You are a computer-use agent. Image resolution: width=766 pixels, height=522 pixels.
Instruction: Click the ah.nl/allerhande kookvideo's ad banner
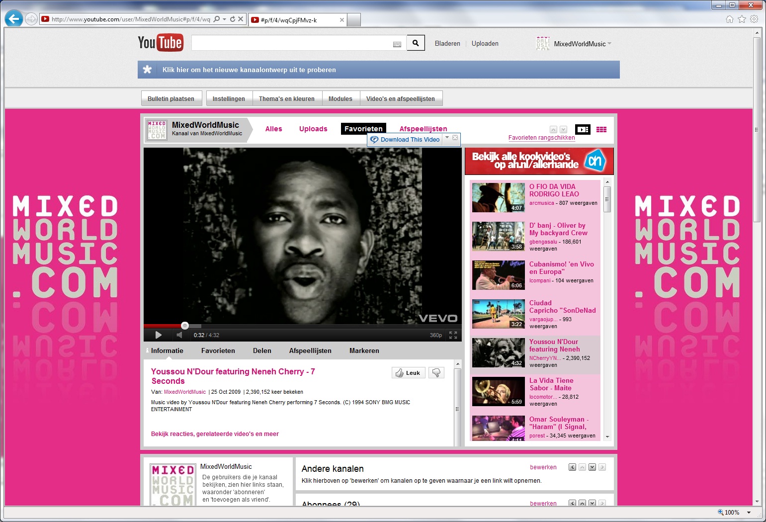539,161
